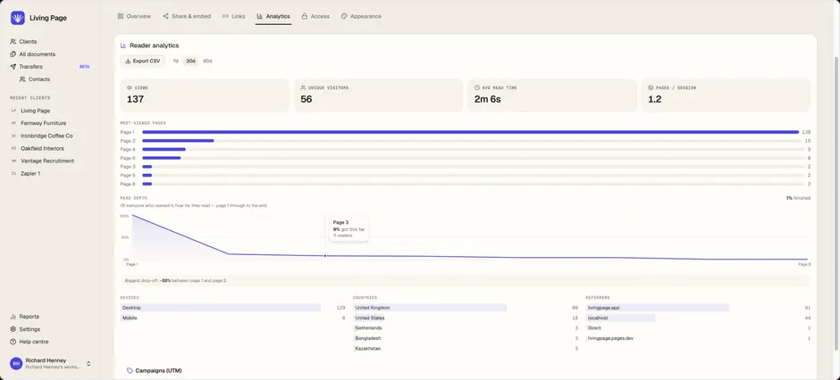Select the 30d time range
The height and width of the screenshot is (380, 840).
(x=190, y=62)
